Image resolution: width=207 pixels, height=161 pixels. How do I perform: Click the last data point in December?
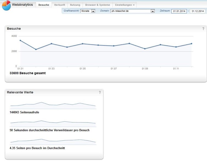pos(191,43)
